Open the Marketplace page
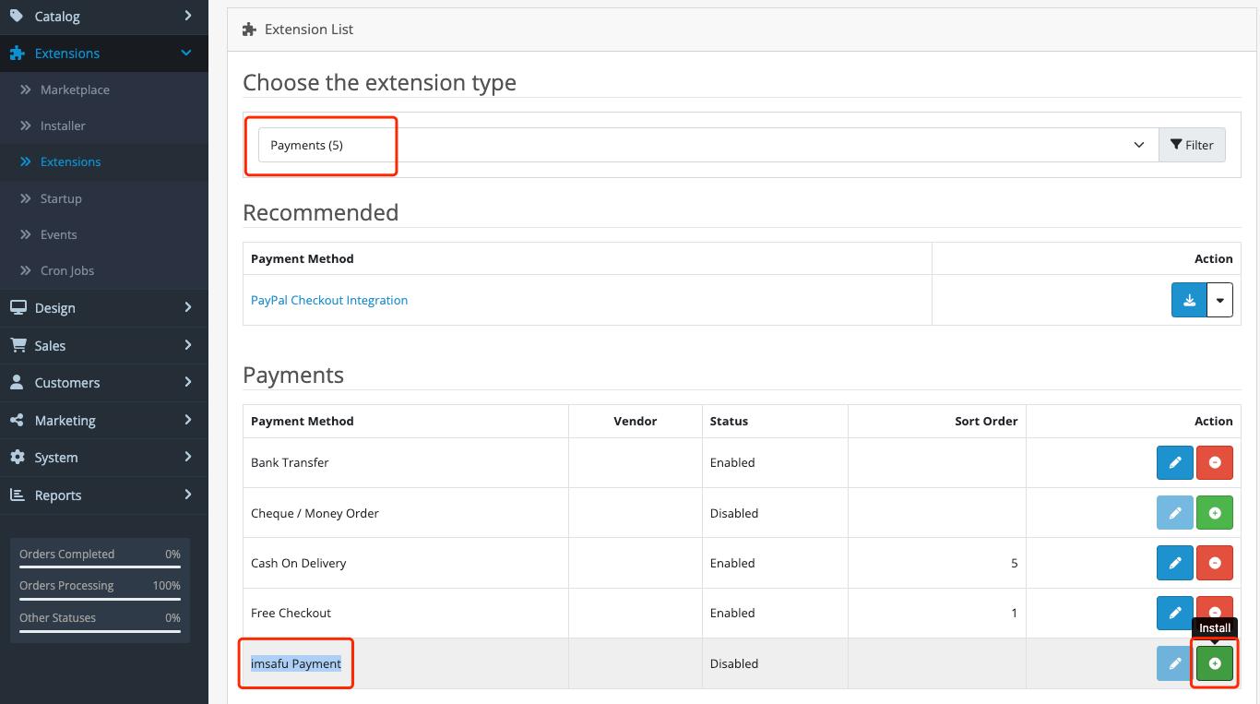Screen dimensions: 1260x704 (x=75, y=89)
